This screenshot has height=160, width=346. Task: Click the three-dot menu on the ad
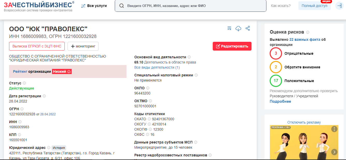[334, 129]
